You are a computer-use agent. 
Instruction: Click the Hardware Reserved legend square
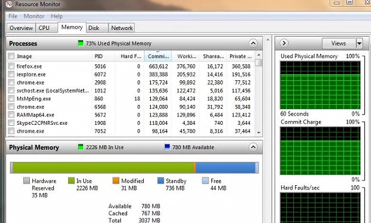coord(26,181)
